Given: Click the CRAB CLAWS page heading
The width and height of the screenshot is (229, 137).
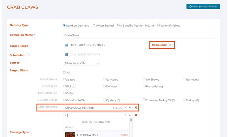Looking at the screenshot, I should click(x=23, y=7).
